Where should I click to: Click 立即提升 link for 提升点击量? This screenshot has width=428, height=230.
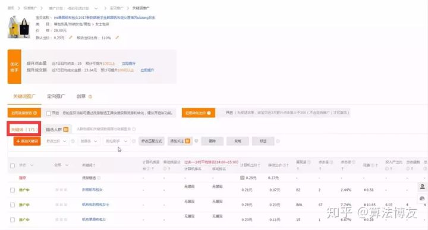click(x=128, y=64)
